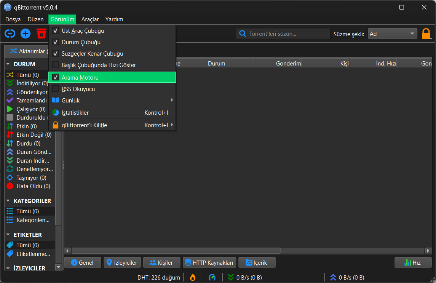This screenshot has height=283, width=436.
Task: Collapse the DURUM section
Action: point(8,64)
